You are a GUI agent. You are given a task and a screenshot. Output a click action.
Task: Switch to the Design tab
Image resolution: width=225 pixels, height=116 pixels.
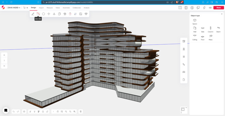coord(33,8)
